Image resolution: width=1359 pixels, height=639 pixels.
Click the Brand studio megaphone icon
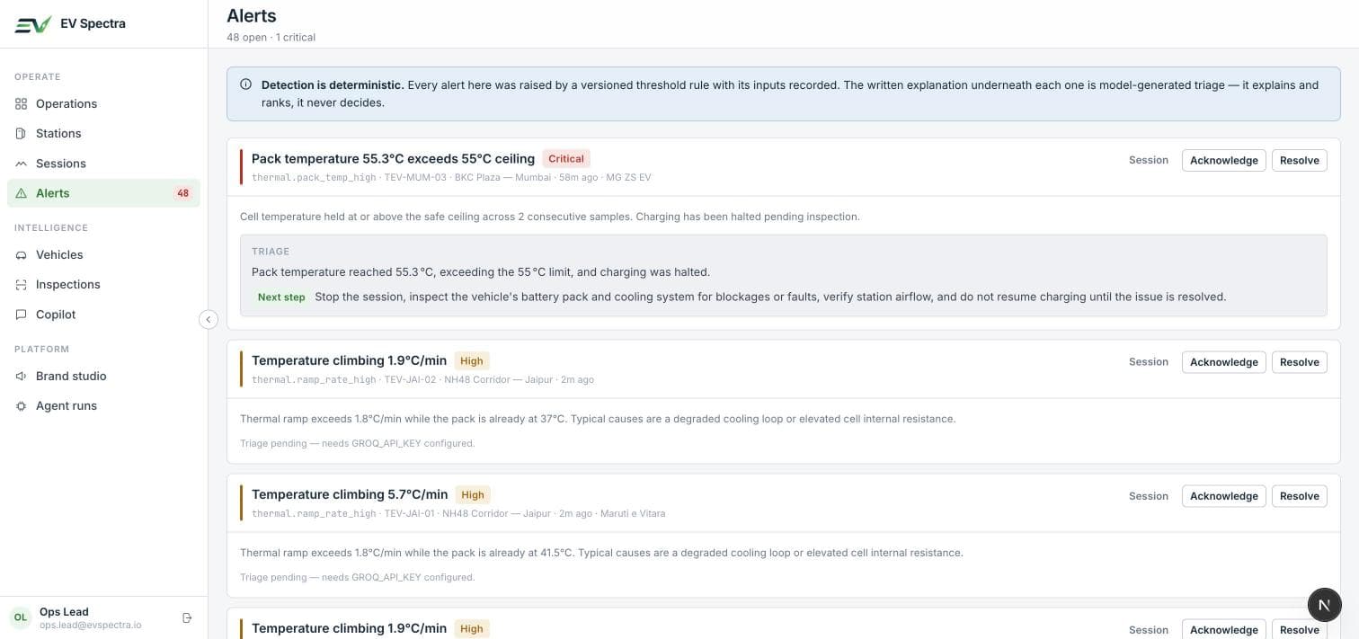(22, 376)
